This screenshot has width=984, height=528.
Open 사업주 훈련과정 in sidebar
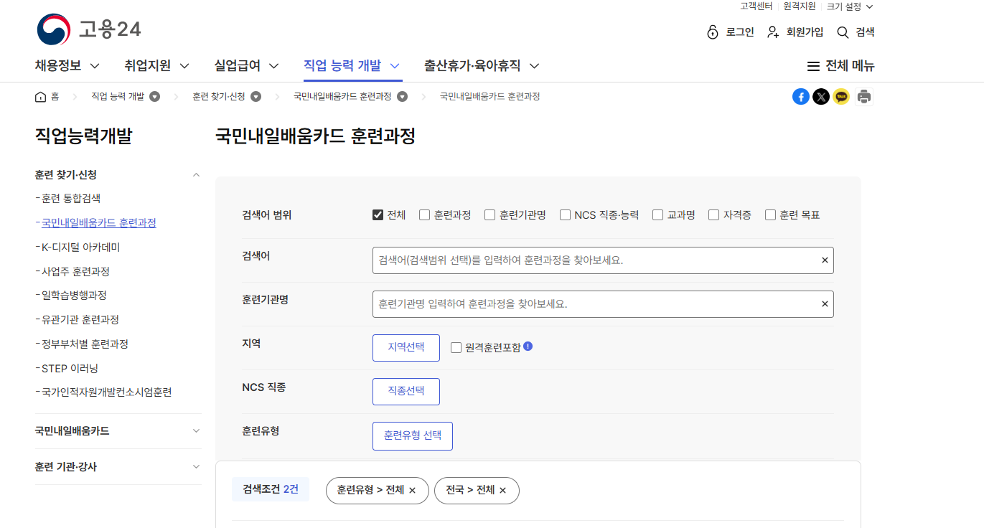pyautogui.click(x=75, y=272)
